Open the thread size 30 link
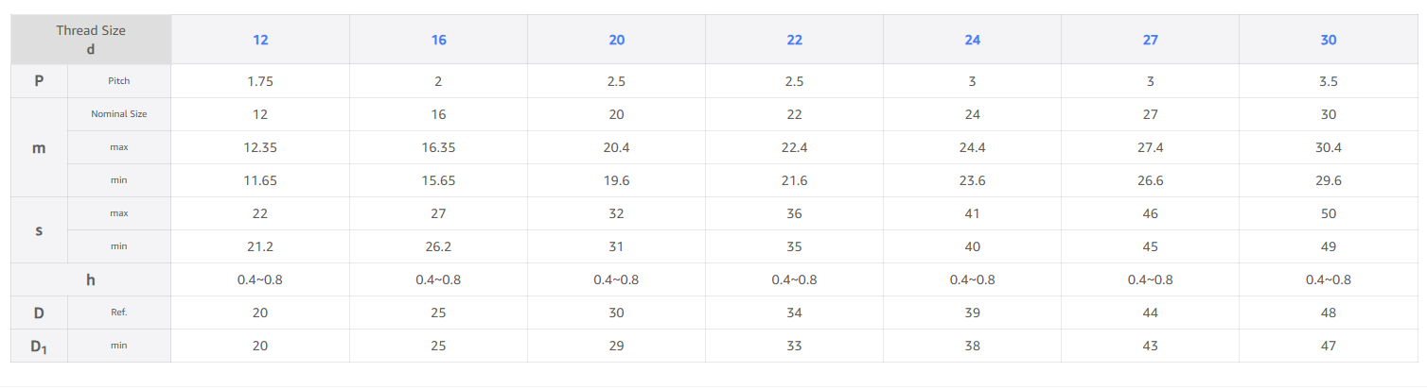This screenshot has height=389, width=1427. 1328,40
